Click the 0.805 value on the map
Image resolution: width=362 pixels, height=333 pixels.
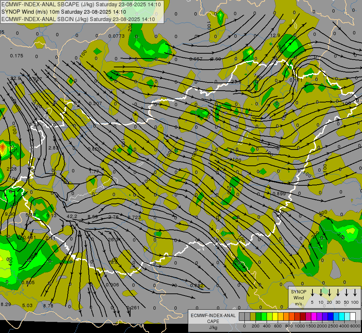(28, 282)
